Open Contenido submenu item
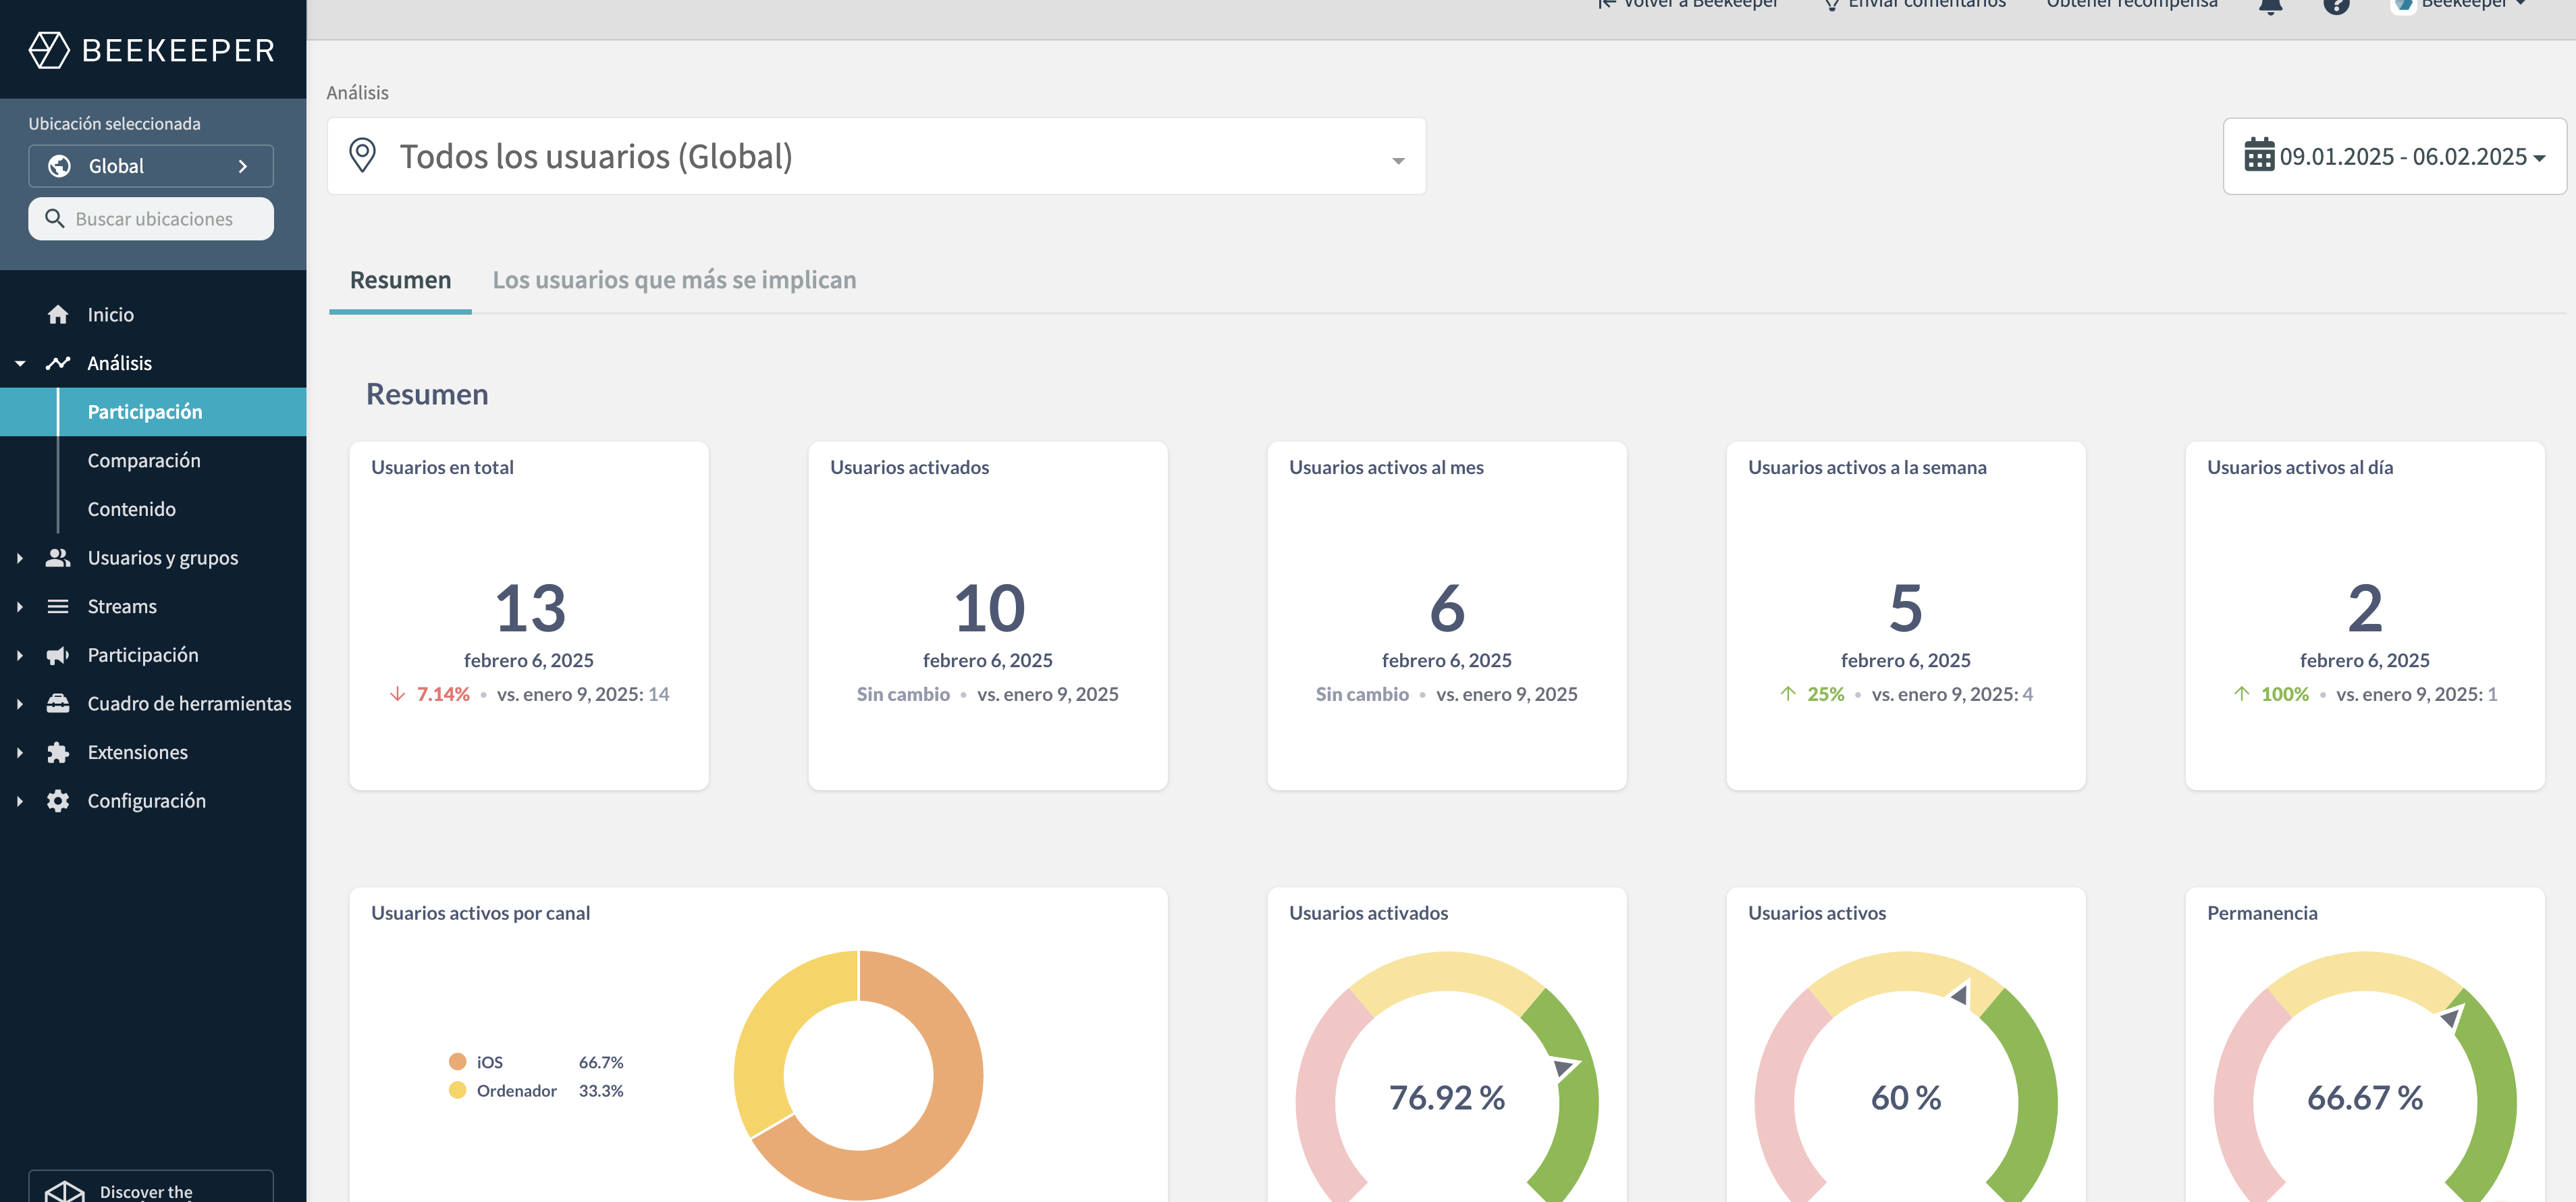Image resolution: width=2576 pixels, height=1202 pixels. tap(131, 509)
